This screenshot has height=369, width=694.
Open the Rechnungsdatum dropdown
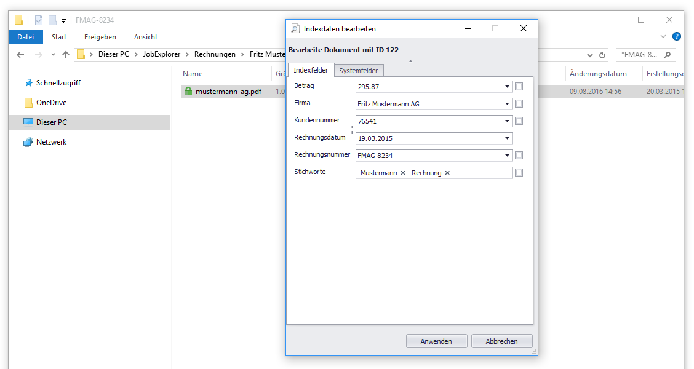pos(507,138)
